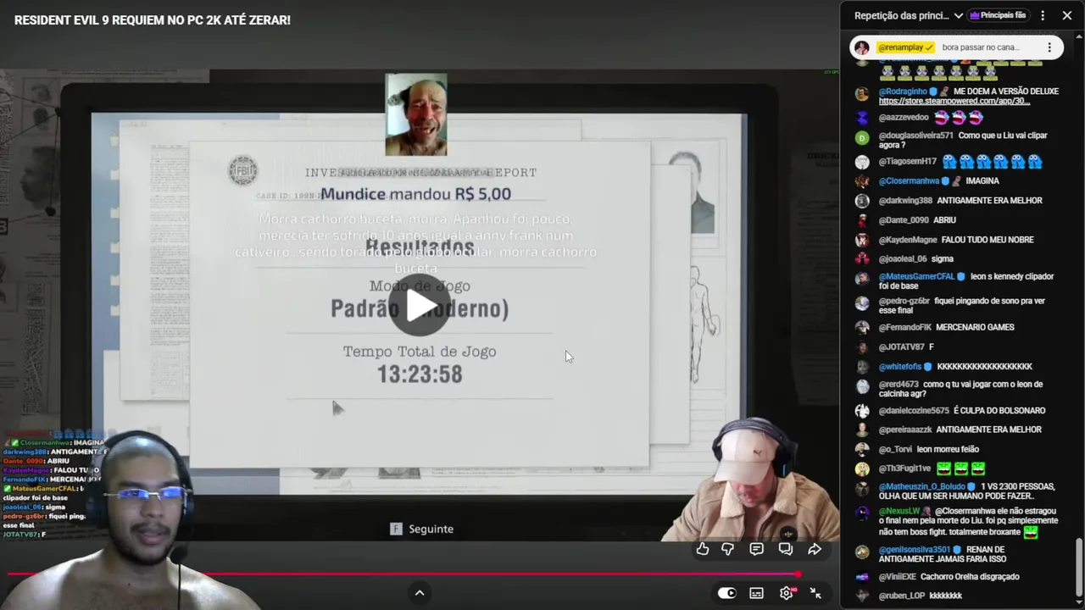Dislike the video with thumbs-down icon
The image size is (1085, 610).
727,549
